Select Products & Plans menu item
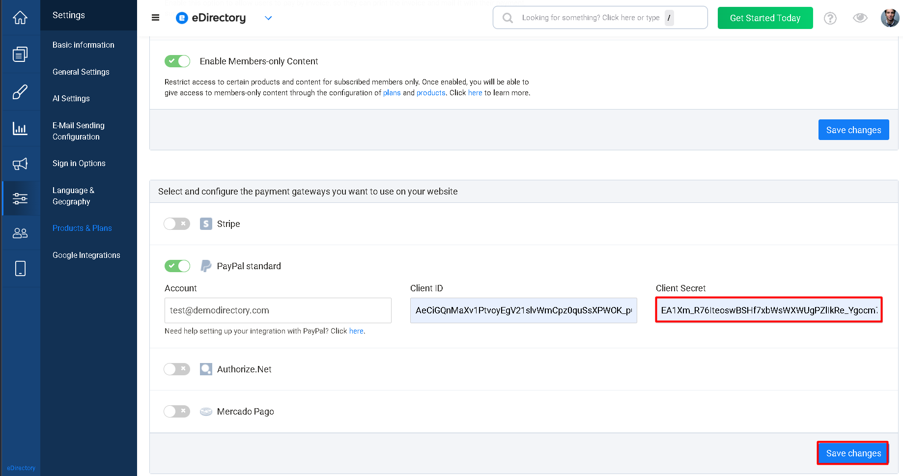Viewport: 903px width, 476px height. (x=82, y=228)
